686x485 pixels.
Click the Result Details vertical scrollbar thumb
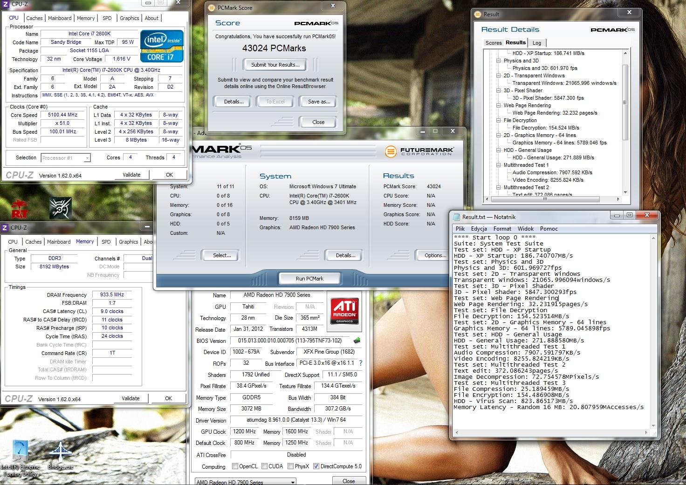625,102
